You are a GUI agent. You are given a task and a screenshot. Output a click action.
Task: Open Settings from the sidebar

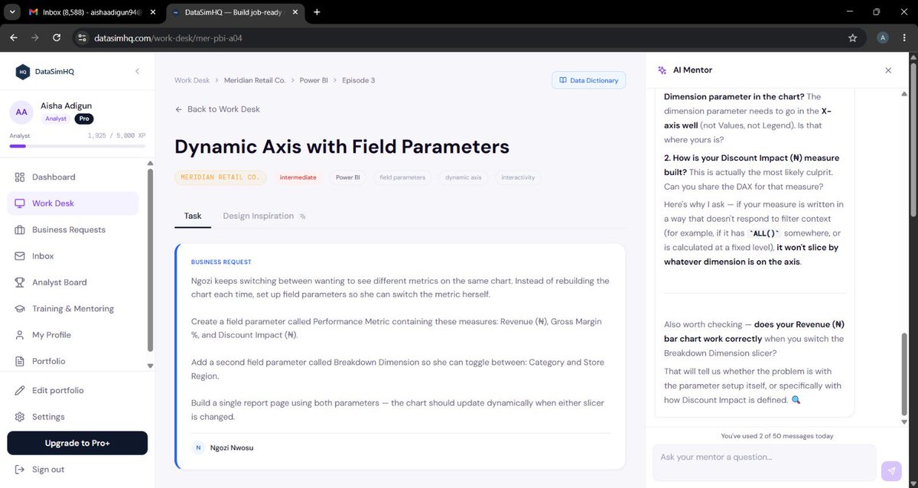tap(76, 417)
